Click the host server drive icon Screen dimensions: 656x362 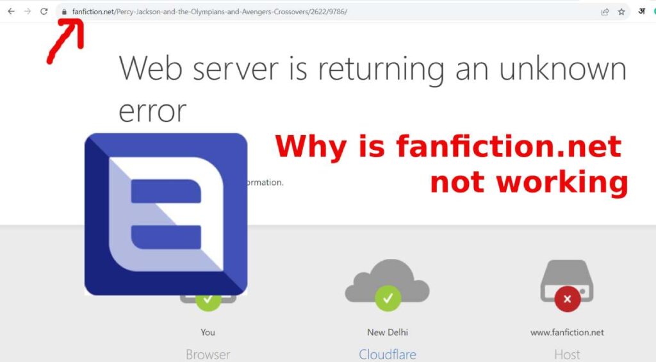(x=567, y=281)
